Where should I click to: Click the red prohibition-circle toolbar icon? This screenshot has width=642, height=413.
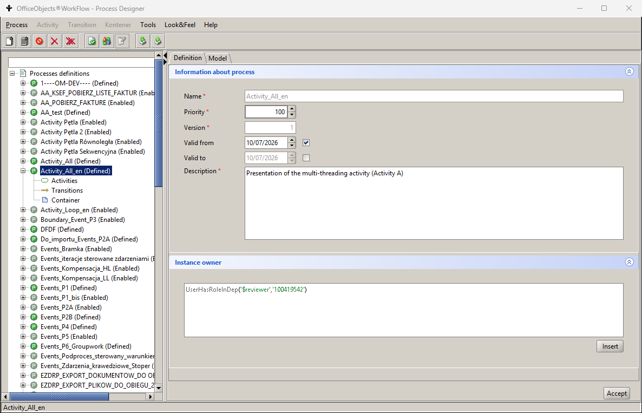pyautogui.click(x=40, y=41)
